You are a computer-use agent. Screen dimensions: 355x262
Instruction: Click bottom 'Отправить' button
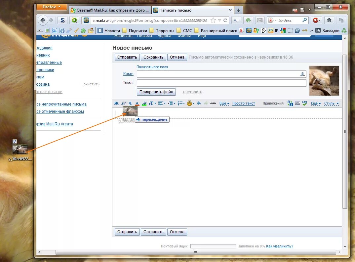click(127, 232)
